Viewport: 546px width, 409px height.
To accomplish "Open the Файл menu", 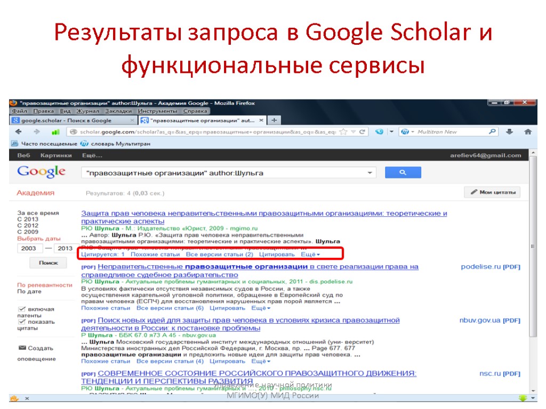I will click(20, 111).
